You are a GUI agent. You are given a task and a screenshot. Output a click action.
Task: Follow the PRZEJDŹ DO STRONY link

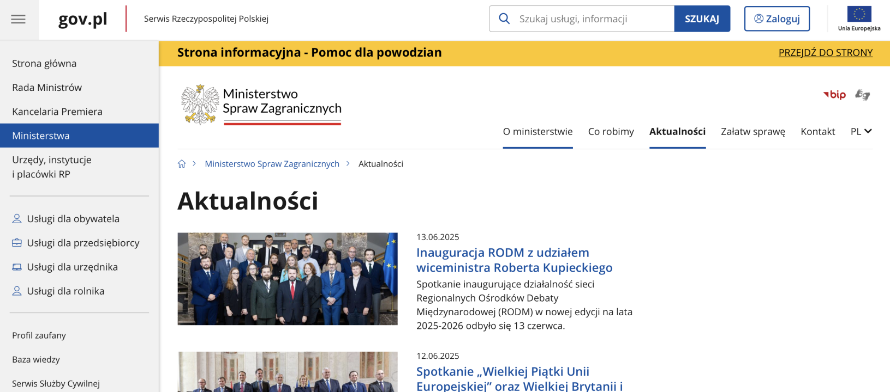coord(825,53)
